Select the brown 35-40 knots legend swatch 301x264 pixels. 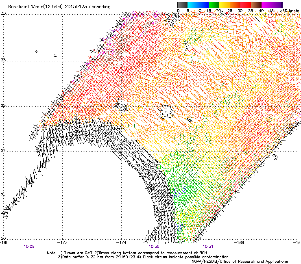(256, 5)
